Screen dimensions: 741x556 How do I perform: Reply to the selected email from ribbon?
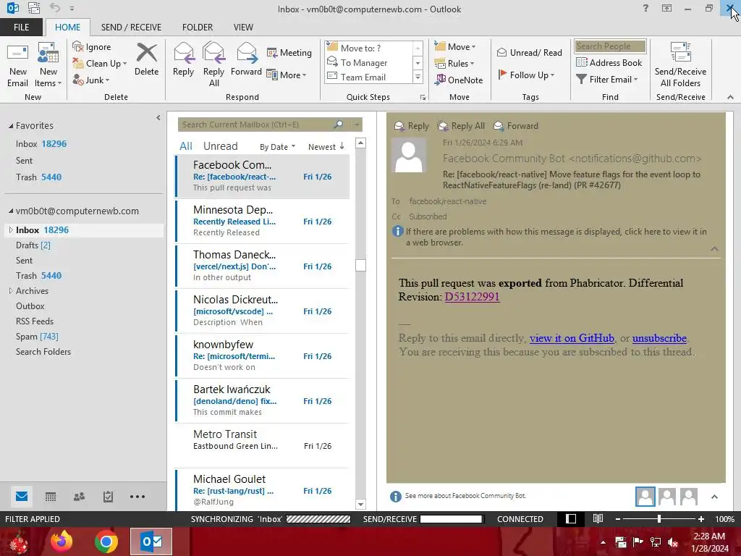183,59
